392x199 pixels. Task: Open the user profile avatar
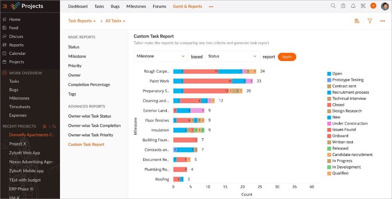[385, 6]
